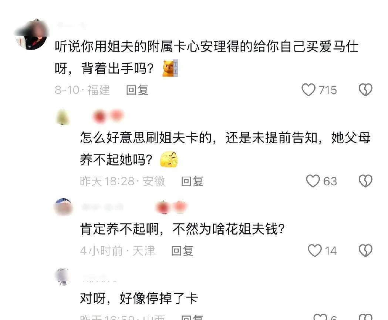Tap the '对呀，好像停掉了卡' comment text
The image size is (388, 320).
click(139, 298)
